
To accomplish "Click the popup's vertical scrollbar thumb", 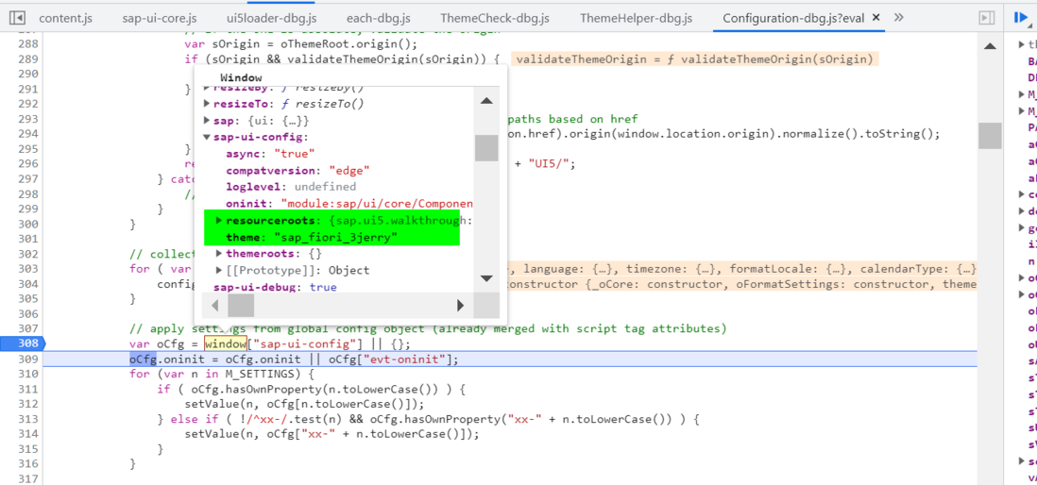I will (486, 148).
